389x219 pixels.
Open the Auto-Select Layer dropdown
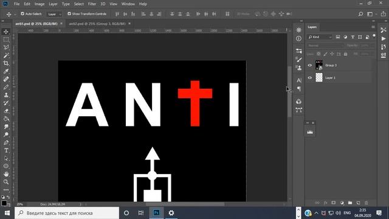(54, 14)
